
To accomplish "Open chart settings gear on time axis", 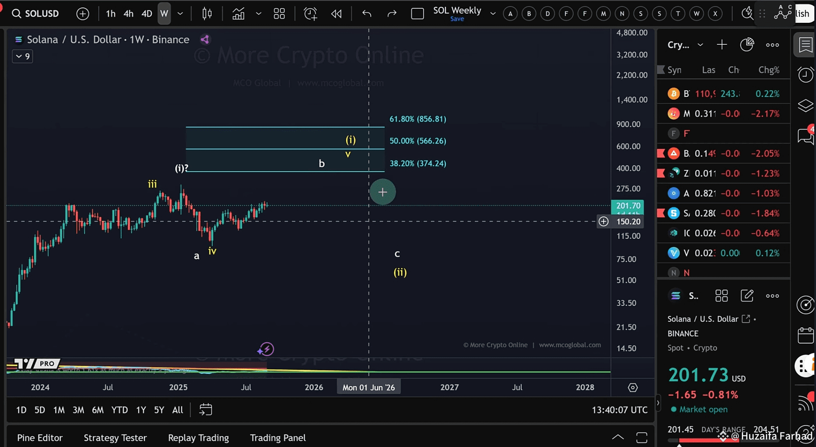I will point(632,388).
